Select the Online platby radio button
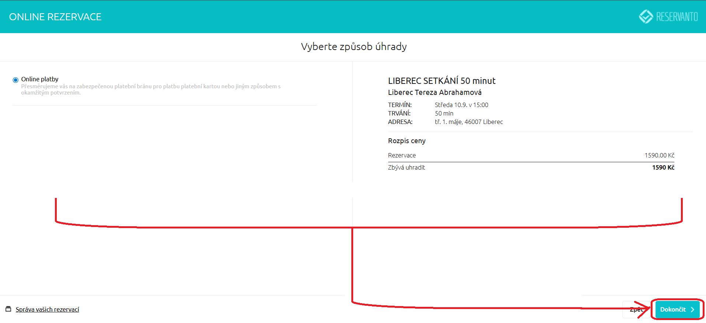This screenshot has height=323, width=706. 15,80
